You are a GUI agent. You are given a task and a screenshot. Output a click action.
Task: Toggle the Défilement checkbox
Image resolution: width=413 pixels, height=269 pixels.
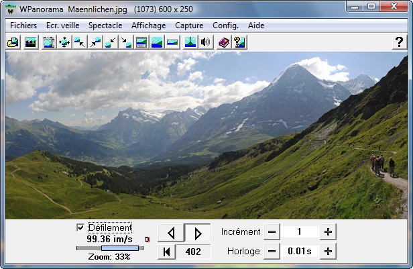[x=81, y=228]
